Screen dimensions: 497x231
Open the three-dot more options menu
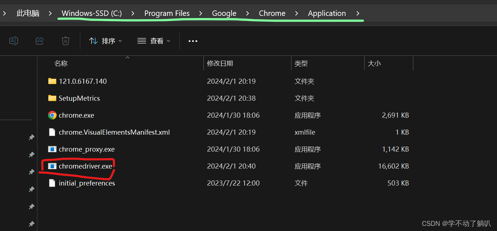click(x=193, y=41)
